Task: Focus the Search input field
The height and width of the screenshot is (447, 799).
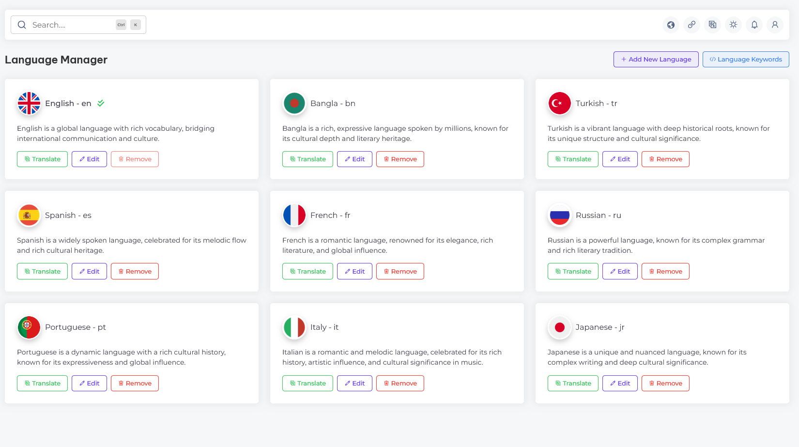Action: 73,25
